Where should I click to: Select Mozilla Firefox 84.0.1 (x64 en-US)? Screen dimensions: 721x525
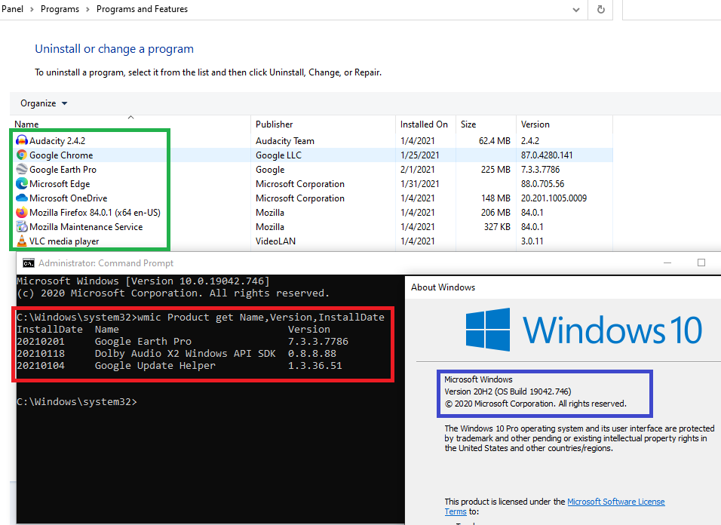click(313, 213)
